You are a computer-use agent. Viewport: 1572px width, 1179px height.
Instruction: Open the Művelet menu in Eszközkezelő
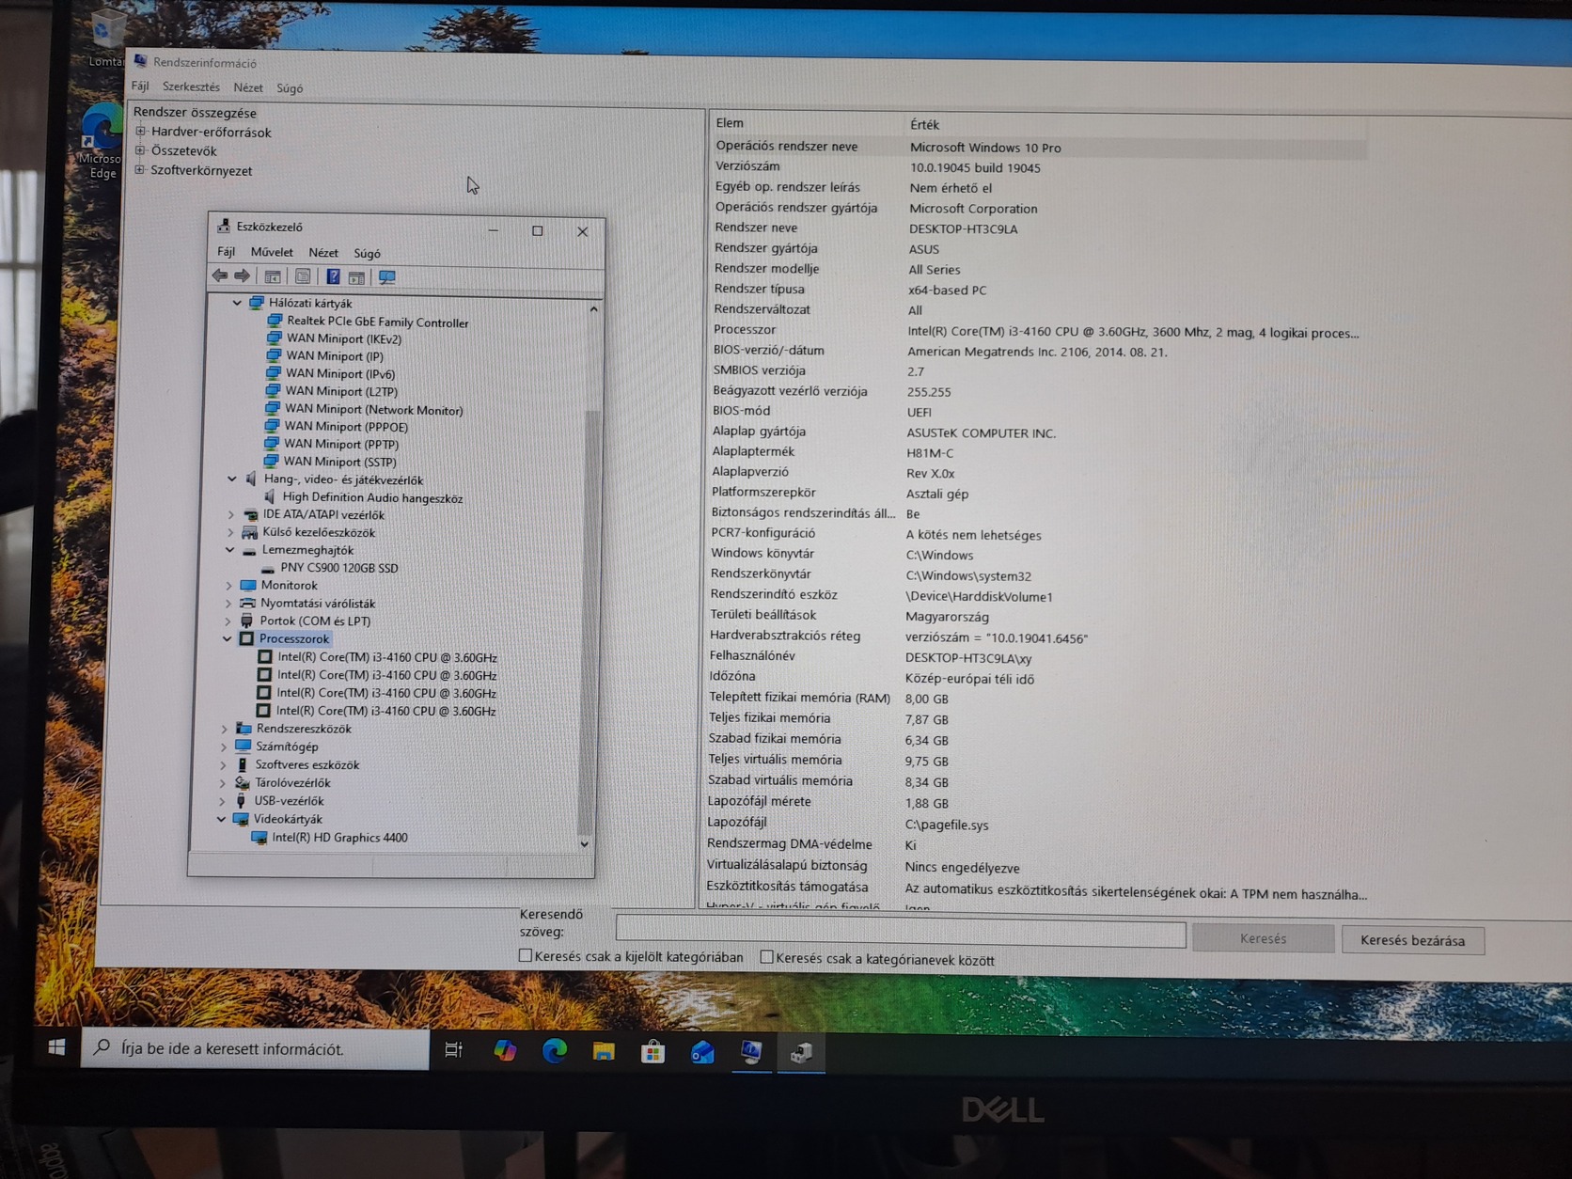point(272,252)
